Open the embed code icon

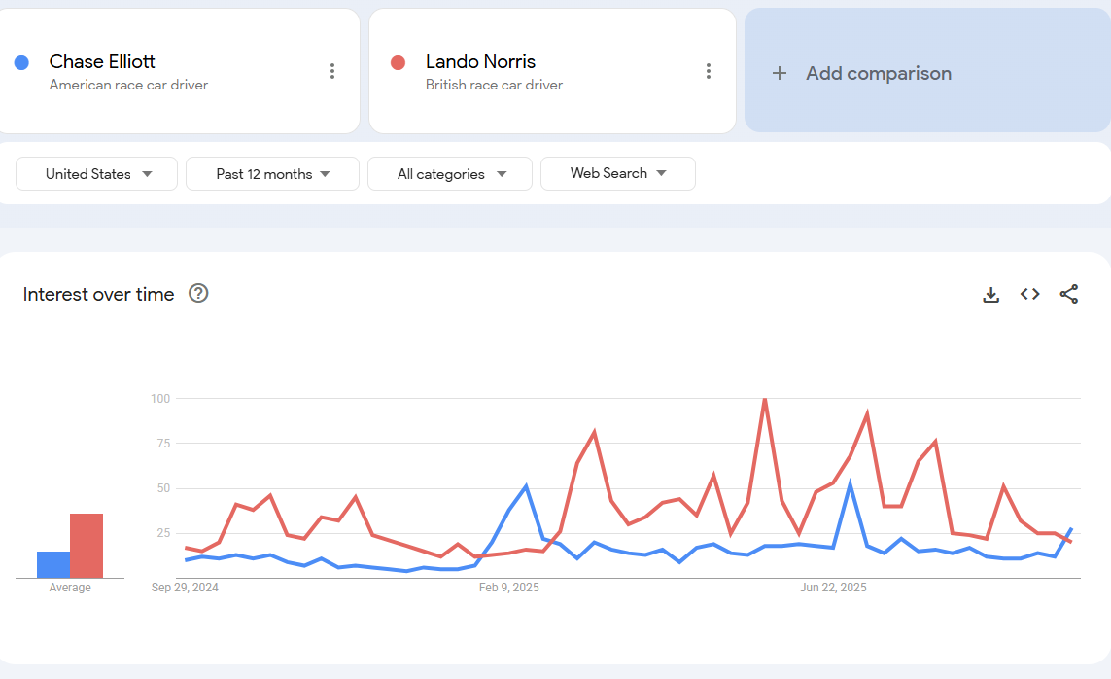(x=1030, y=294)
